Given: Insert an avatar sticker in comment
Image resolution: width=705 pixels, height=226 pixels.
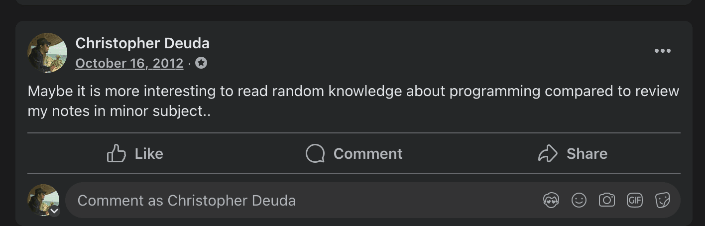Looking at the screenshot, I should 551,200.
